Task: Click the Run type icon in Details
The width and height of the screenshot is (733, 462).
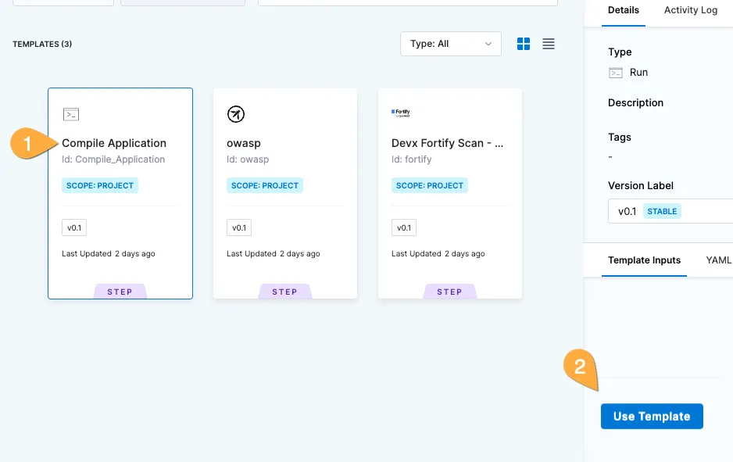Action: (x=616, y=73)
